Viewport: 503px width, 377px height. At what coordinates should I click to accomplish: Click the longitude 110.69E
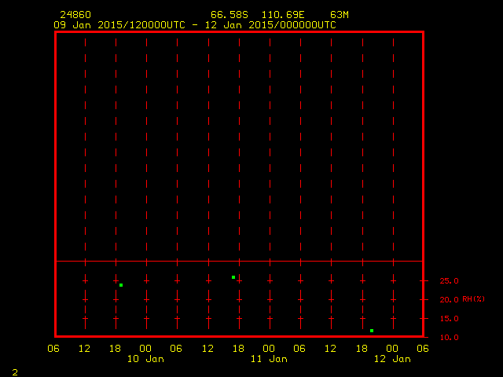(283, 15)
